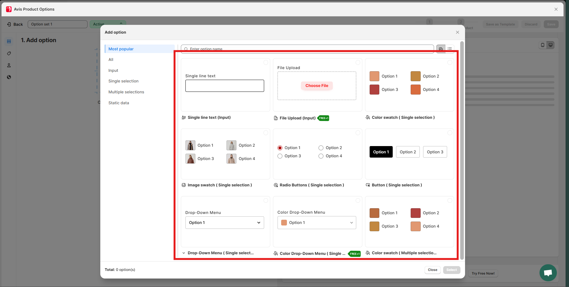Switch to the Static data category
The image size is (569, 287).
119,103
